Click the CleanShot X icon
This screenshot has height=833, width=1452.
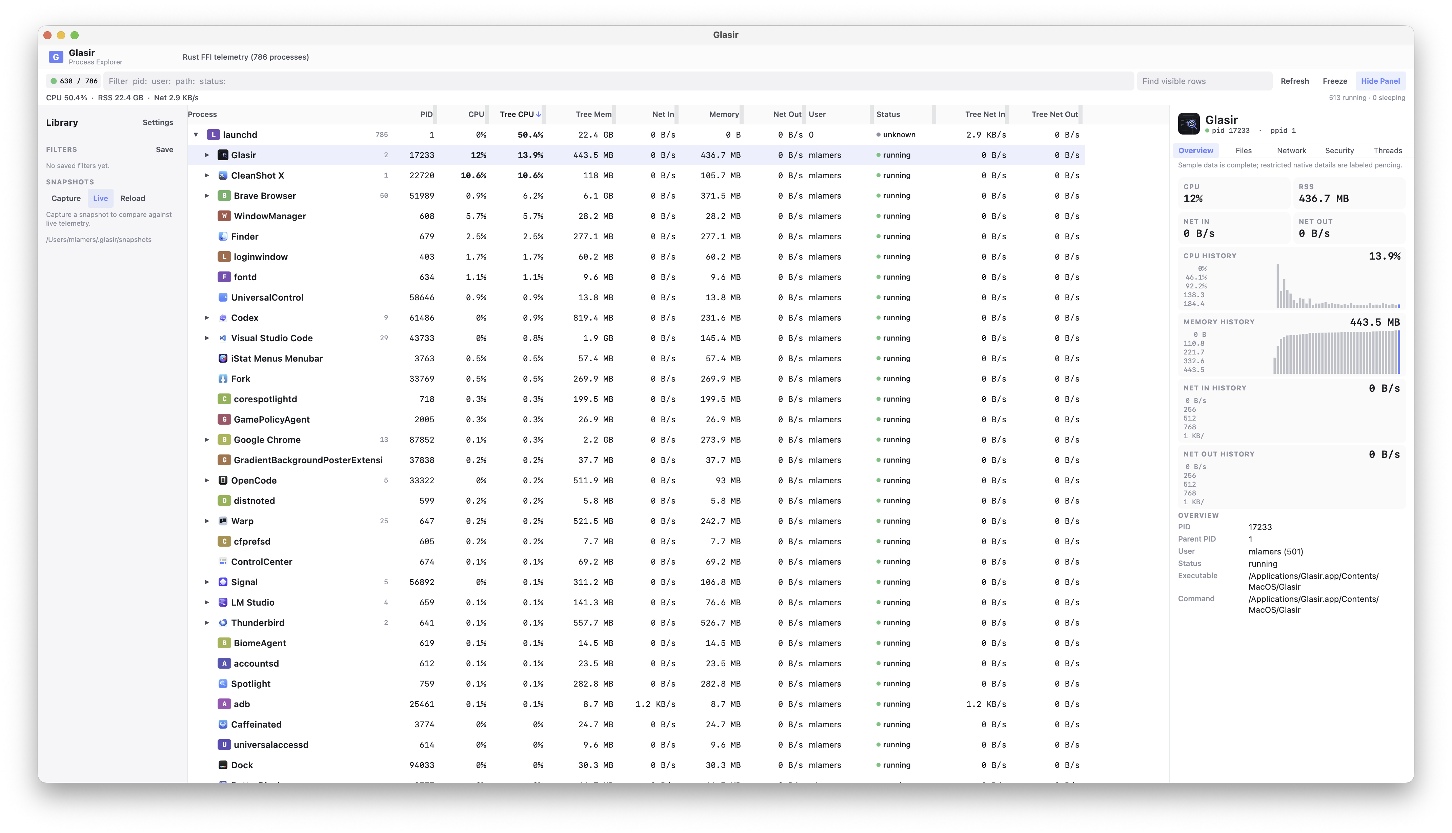pos(223,175)
